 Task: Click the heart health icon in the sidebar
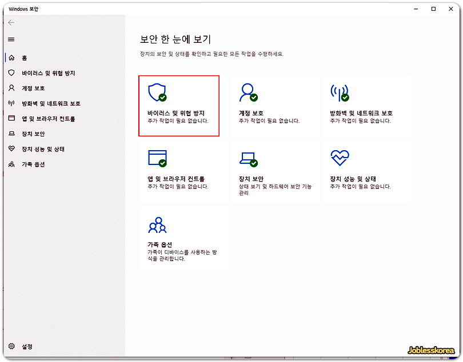tap(11, 148)
